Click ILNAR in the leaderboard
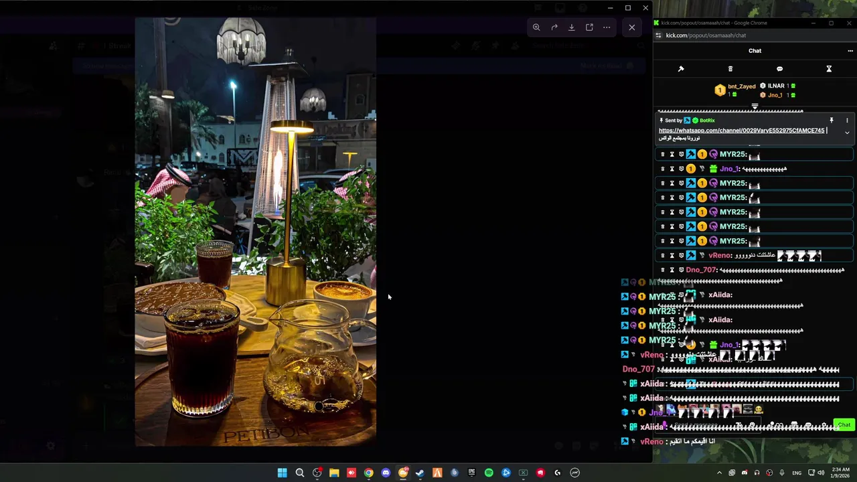 776,86
